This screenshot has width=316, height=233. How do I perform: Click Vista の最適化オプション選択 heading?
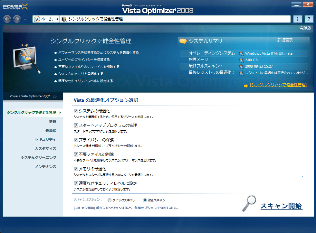click(106, 100)
